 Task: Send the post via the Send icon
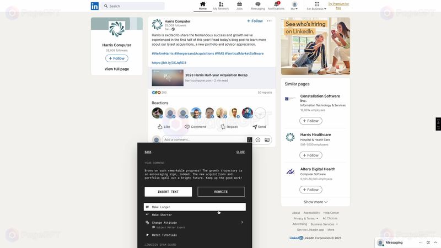pyautogui.click(x=259, y=127)
